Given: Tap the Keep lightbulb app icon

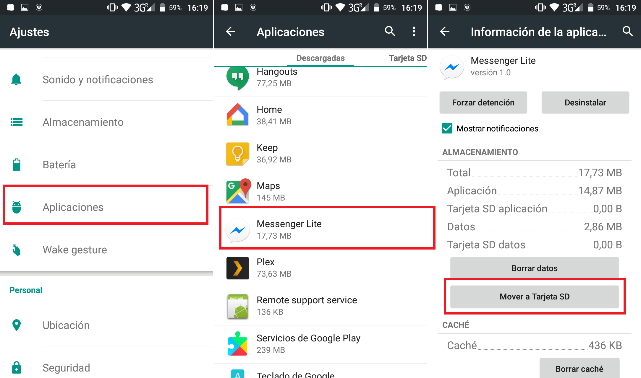Looking at the screenshot, I should click(x=237, y=154).
